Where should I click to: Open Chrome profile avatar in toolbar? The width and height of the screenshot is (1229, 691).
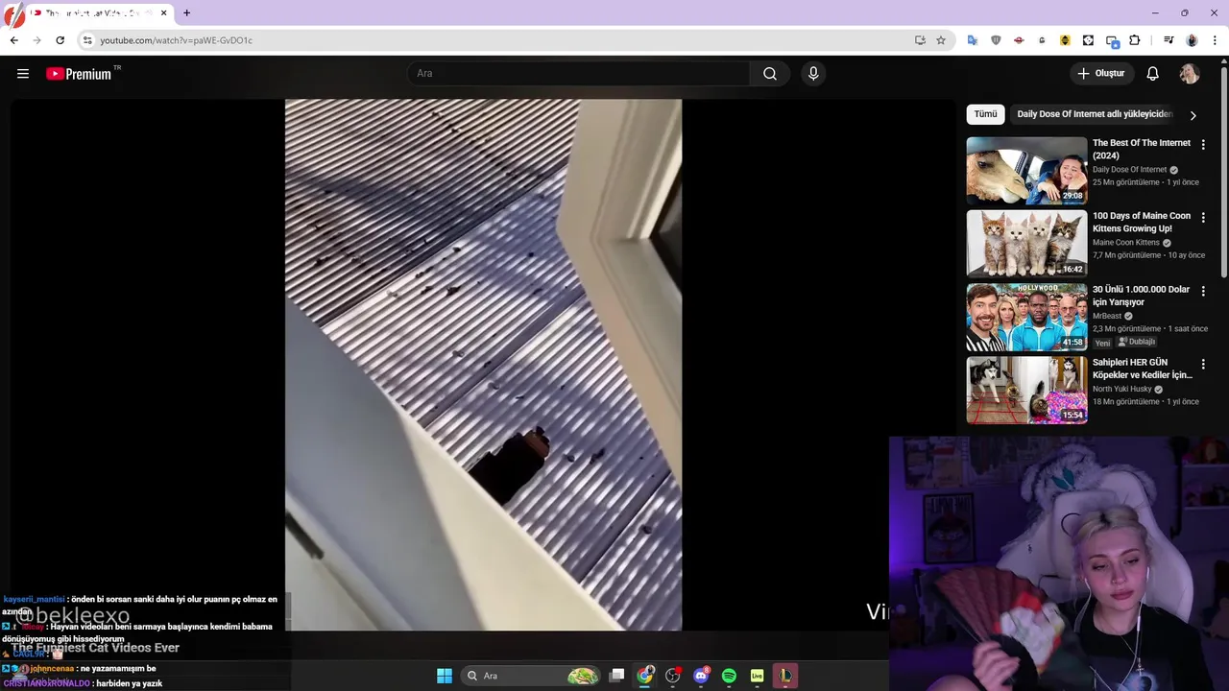point(1192,40)
